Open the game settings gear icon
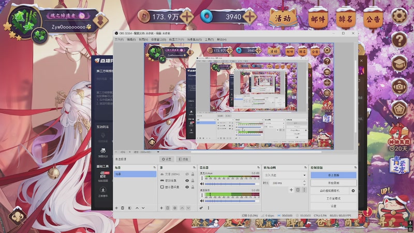This screenshot has width=414, height=233. [x=399, y=17]
